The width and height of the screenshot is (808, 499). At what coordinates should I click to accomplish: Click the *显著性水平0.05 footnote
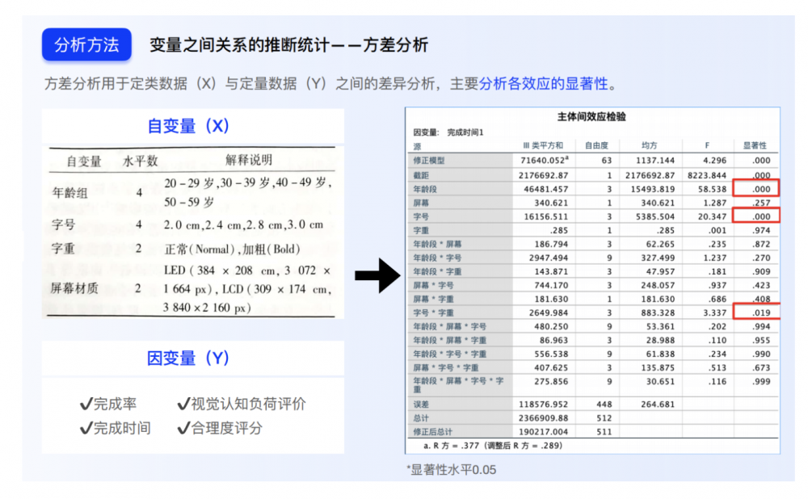point(451,470)
